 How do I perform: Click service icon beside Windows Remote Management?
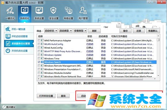pos(42,66)
